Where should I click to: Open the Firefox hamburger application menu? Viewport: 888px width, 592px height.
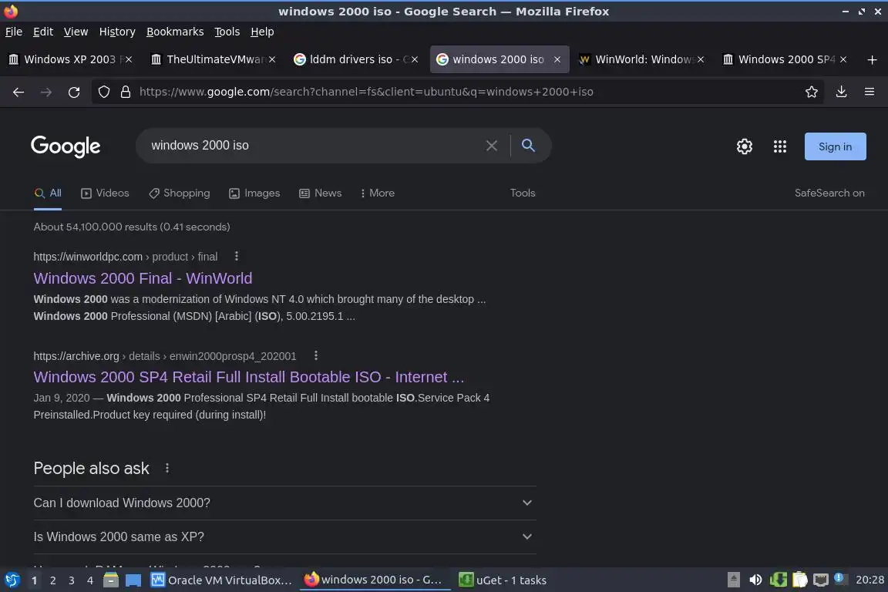[869, 92]
